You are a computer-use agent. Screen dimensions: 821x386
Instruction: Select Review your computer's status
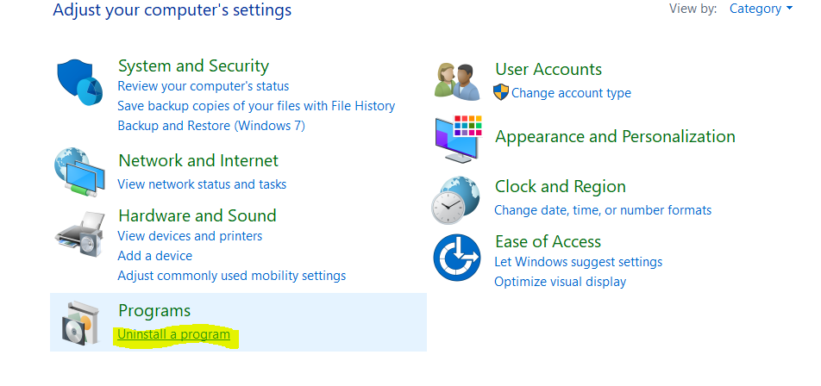pos(204,86)
